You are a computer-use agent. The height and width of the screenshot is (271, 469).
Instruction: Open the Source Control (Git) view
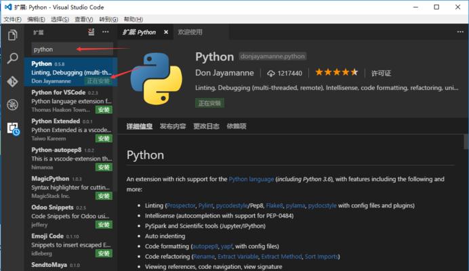13,81
